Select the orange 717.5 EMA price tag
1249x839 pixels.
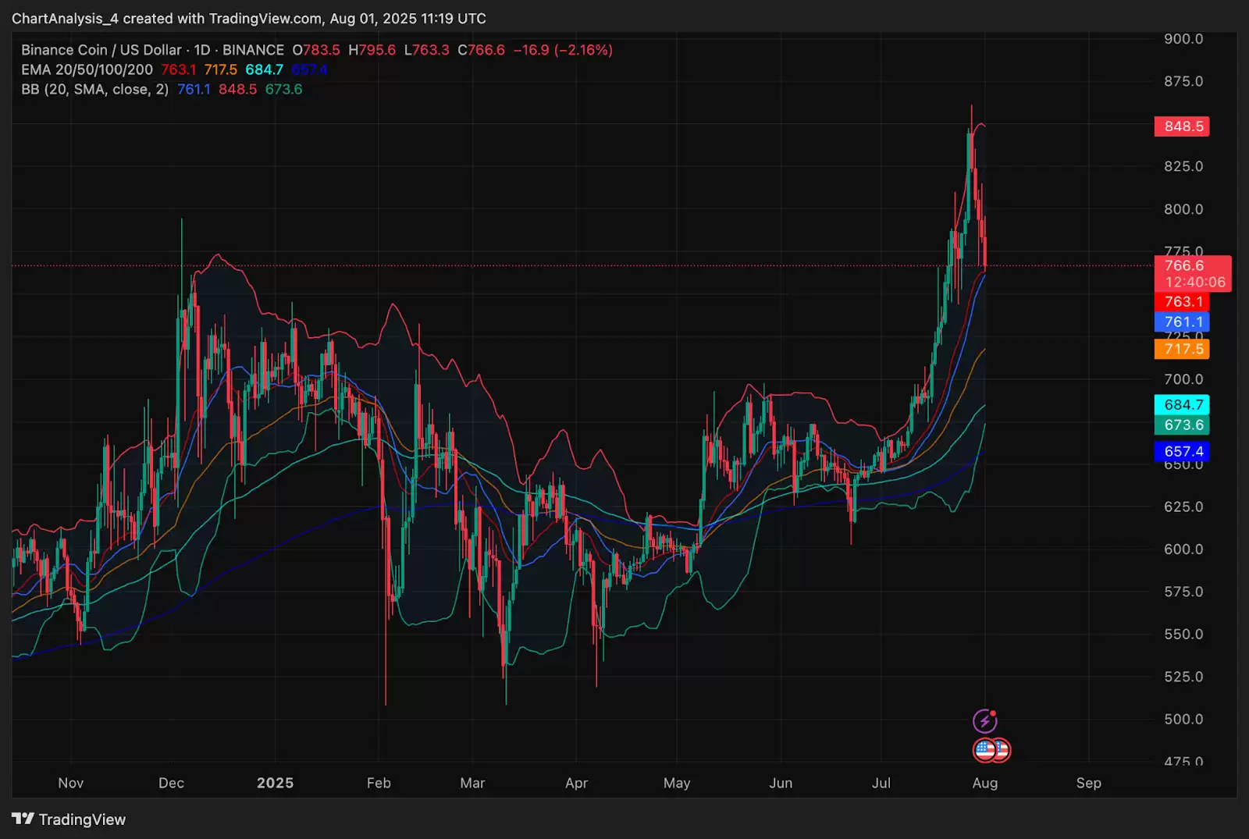coord(1182,349)
